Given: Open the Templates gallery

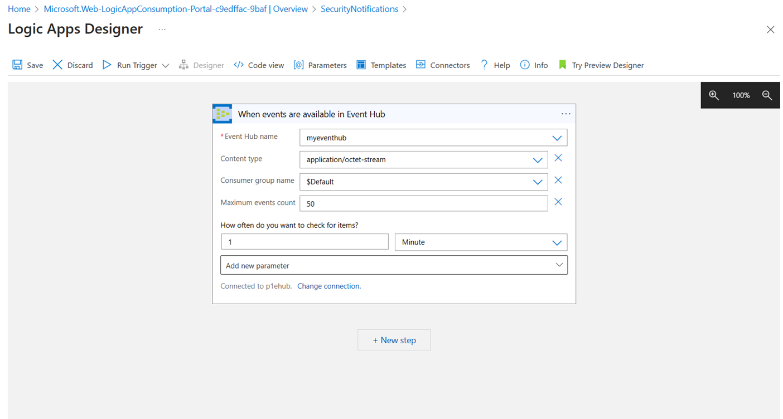Looking at the screenshot, I should point(381,65).
